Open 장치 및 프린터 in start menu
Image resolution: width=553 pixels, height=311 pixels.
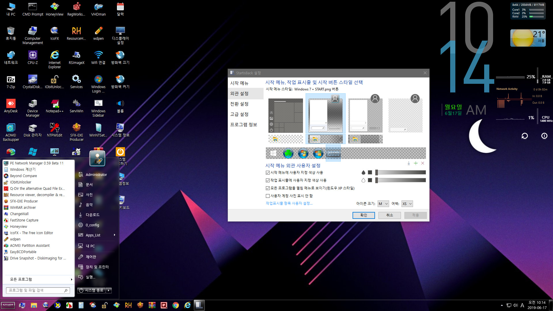(x=97, y=267)
